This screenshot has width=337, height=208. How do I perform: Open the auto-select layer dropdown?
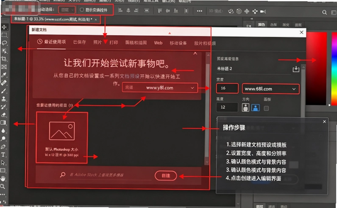[x=67, y=10]
